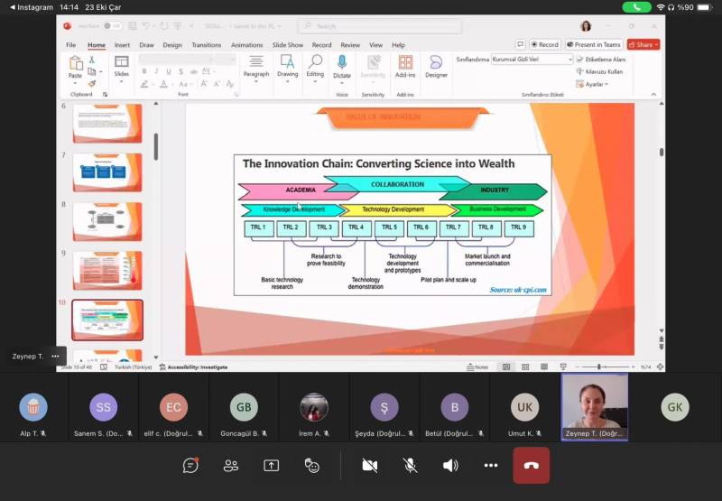Hang up the call
The height and width of the screenshot is (501, 722).
pos(532,465)
